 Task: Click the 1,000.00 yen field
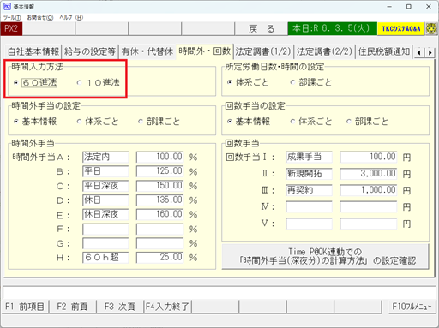coord(368,190)
